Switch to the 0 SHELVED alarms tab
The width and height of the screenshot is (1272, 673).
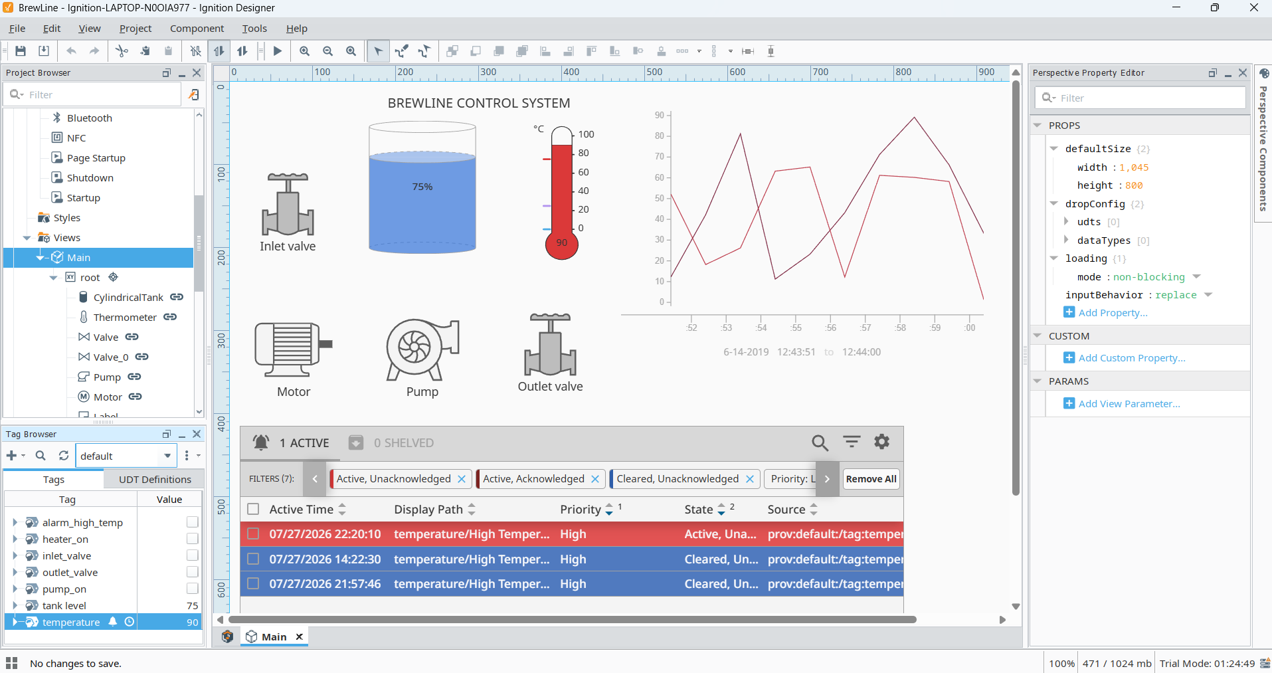(392, 443)
